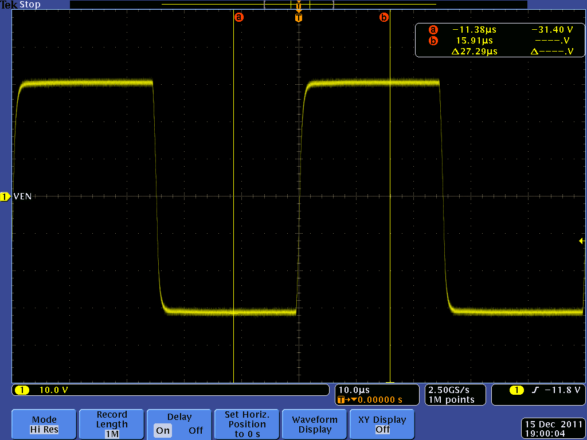Click the Tek logo text
Screen dimensions: 587x440
click(9, 5)
